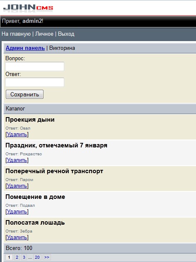The width and height of the screenshot is (196, 262).
Task: Click the JohnCMS logo
Action: [x=28, y=8]
